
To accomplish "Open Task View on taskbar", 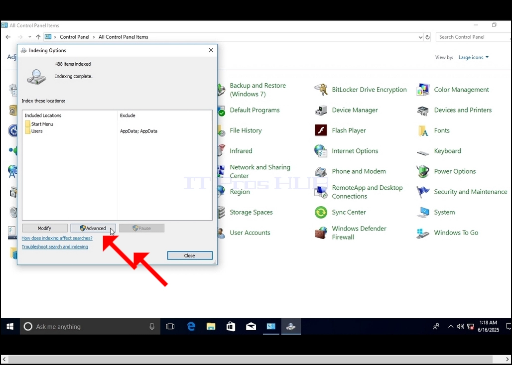I will pos(170,327).
